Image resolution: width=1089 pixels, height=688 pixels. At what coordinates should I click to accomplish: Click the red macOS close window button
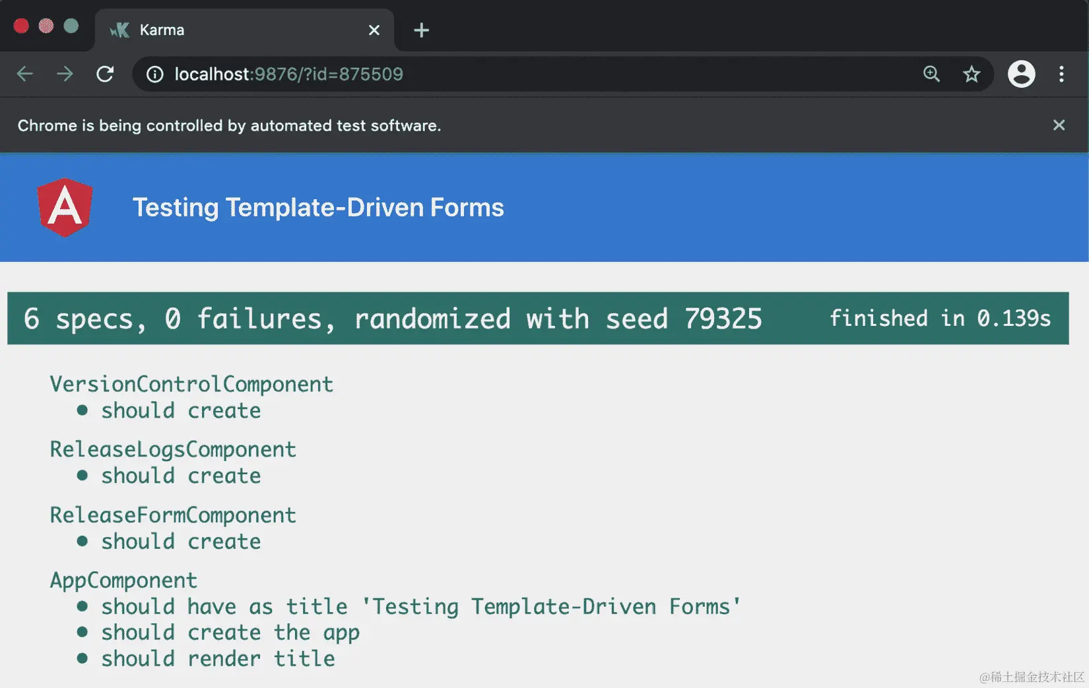click(21, 26)
